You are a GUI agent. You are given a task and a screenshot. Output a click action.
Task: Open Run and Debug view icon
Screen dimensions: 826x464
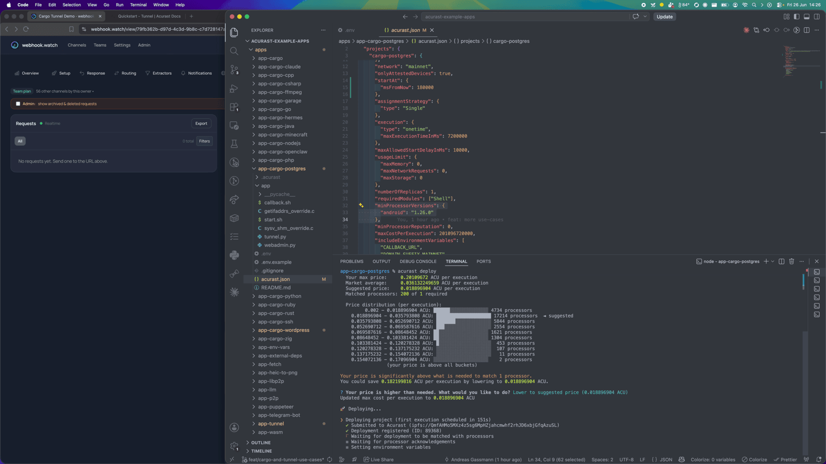[234, 88]
